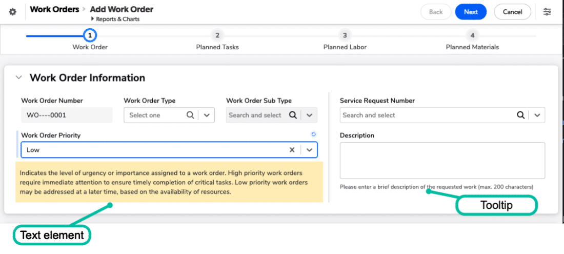Open the Service Request Number dropdown arrow

tap(537, 115)
